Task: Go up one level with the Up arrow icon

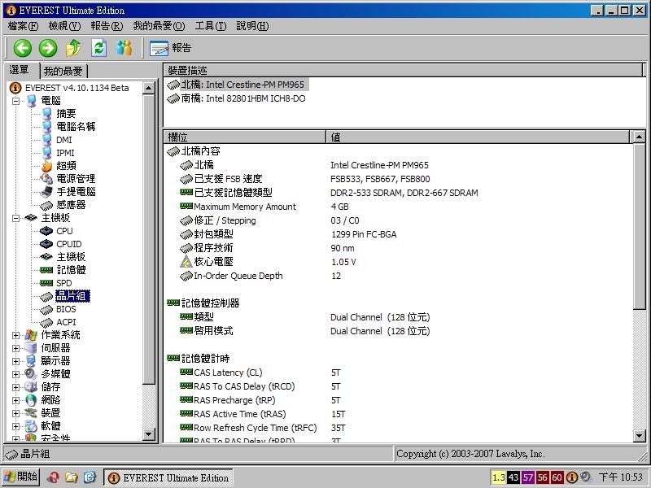Action: pyautogui.click(x=73, y=48)
